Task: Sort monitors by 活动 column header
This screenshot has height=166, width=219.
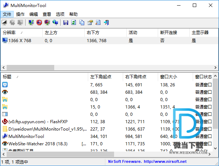Action: click(142, 33)
